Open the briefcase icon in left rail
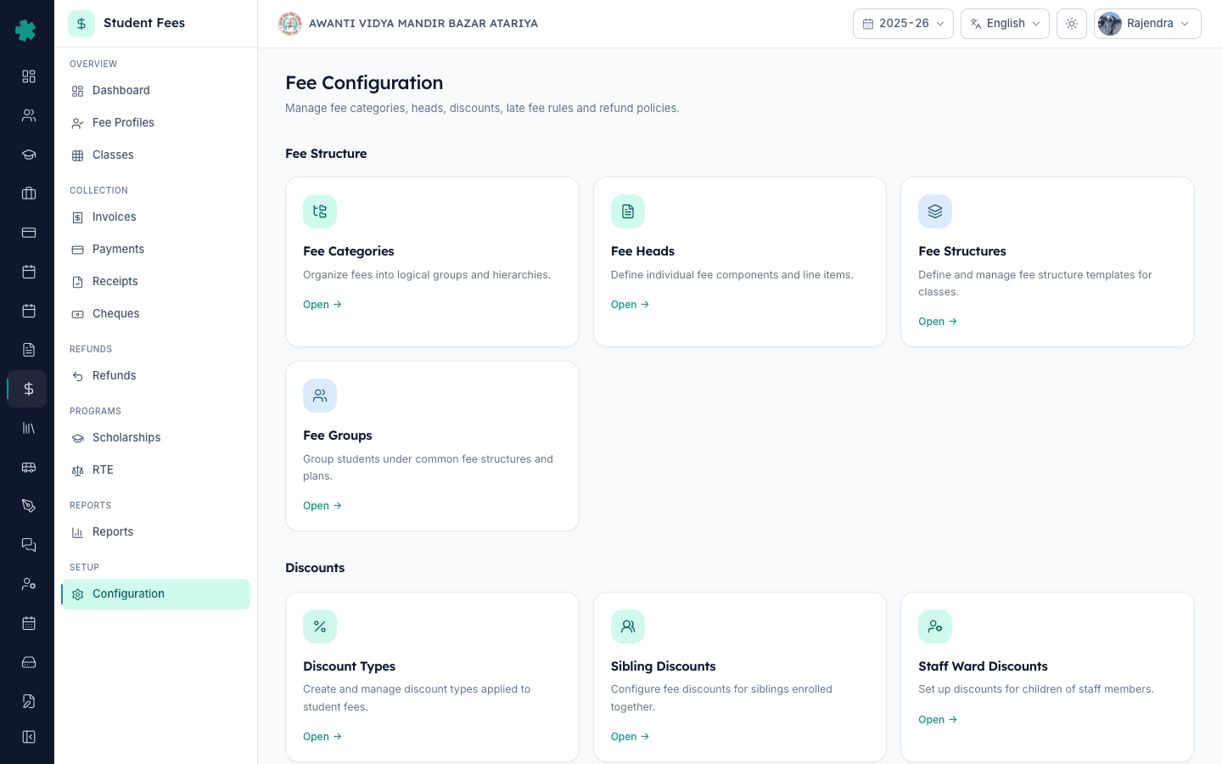Image resolution: width=1222 pixels, height=764 pixels. (x=29, y=194)
